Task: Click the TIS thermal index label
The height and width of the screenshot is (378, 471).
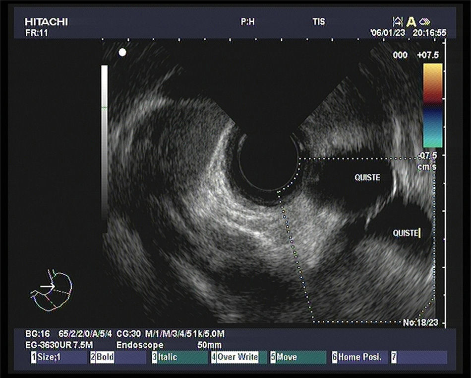Action: (318, 22)
